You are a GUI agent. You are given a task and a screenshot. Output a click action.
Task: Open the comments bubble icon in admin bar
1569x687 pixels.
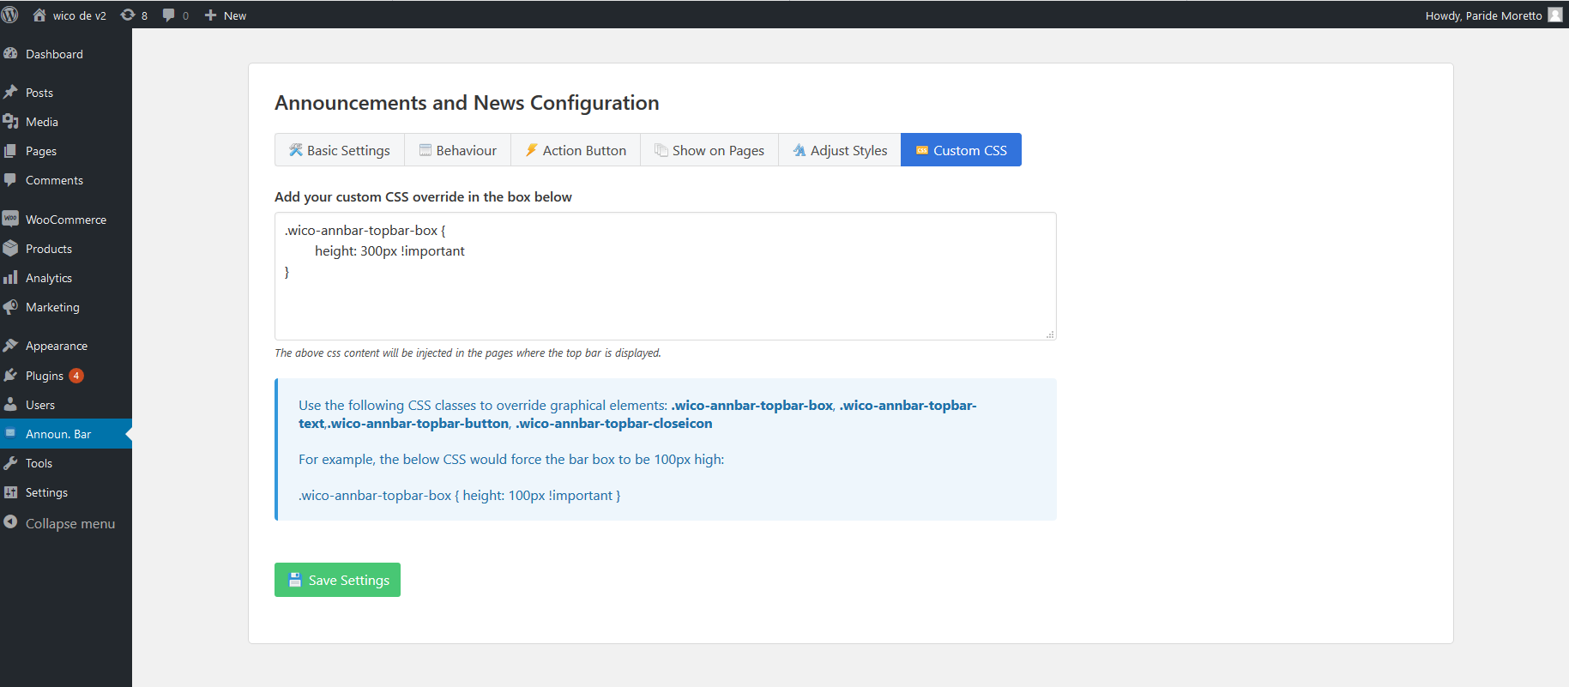pyautogui.click(x=168, y=15)
